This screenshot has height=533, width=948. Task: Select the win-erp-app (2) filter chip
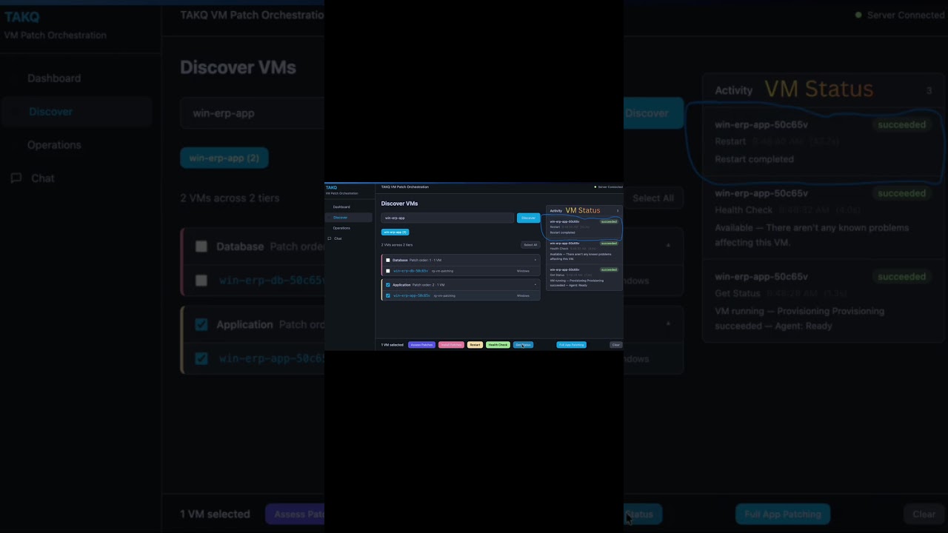tap(395, 232)
